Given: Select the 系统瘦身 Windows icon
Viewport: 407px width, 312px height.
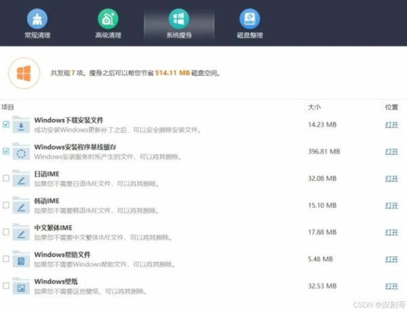Looking at the screenshot, I should pos(179,19).
